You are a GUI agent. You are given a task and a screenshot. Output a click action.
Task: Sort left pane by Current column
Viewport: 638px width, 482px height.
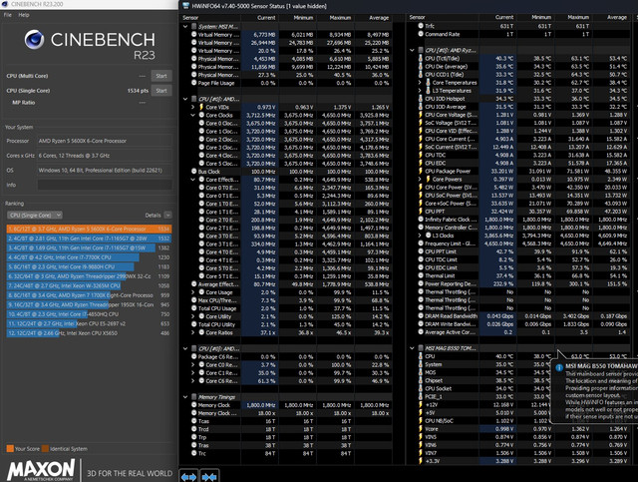259,18
